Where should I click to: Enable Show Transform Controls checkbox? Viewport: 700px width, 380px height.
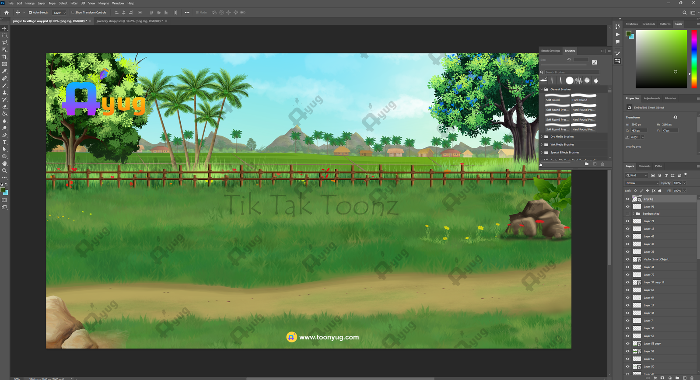tap(73, 13)
